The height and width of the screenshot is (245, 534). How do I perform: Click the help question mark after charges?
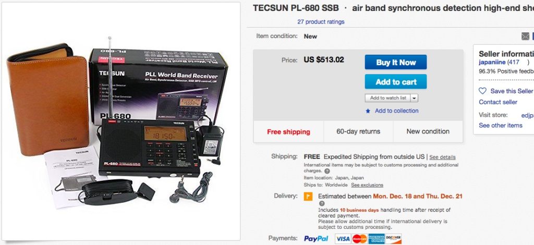[327, 171]
